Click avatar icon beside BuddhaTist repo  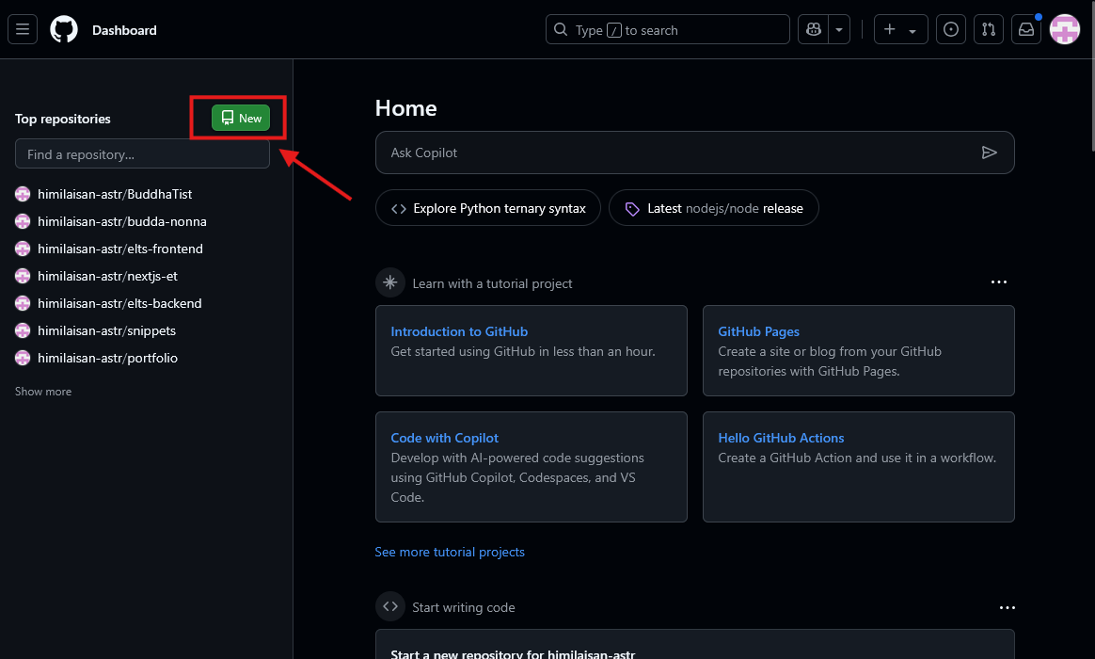click(23, 194)
